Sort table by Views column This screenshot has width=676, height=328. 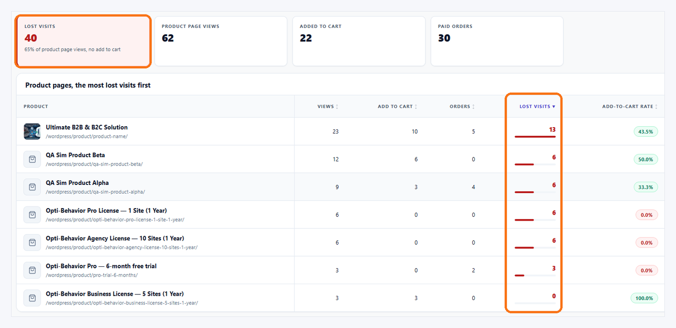coord(328,106)
